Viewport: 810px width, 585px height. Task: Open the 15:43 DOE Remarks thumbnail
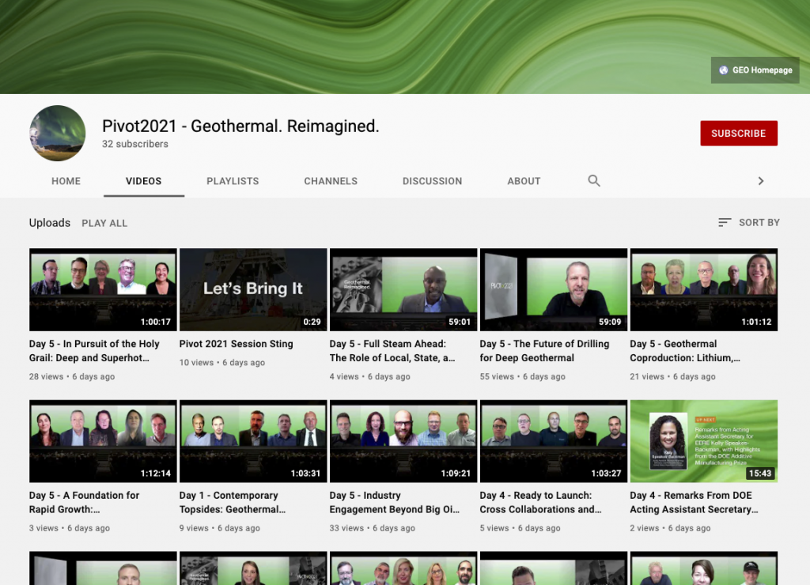point(703,440)
